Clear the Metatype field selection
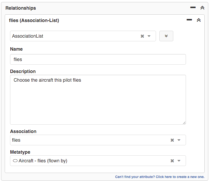The height and width of the screenshot is (183, 213). click(172, 161)
